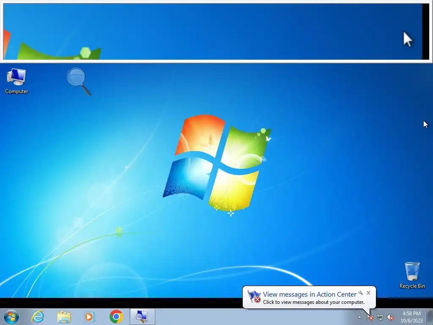Open the network status tray icon

(x=380, y=317)
